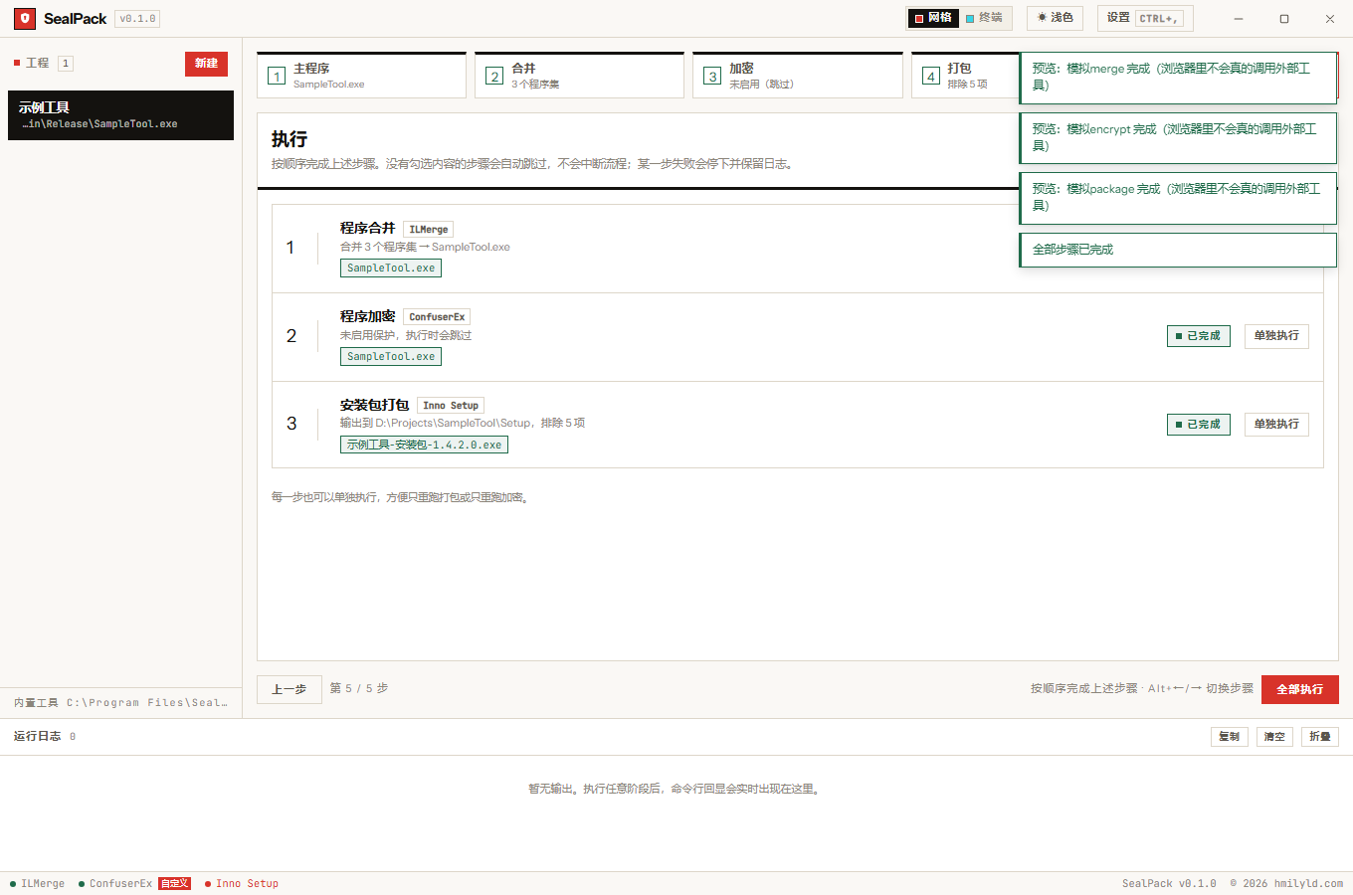Viewport: 1353px width, 895px height.
Task: Click the 模拟encrypt 完成 notification
Action: click(x=1178, y=137)
